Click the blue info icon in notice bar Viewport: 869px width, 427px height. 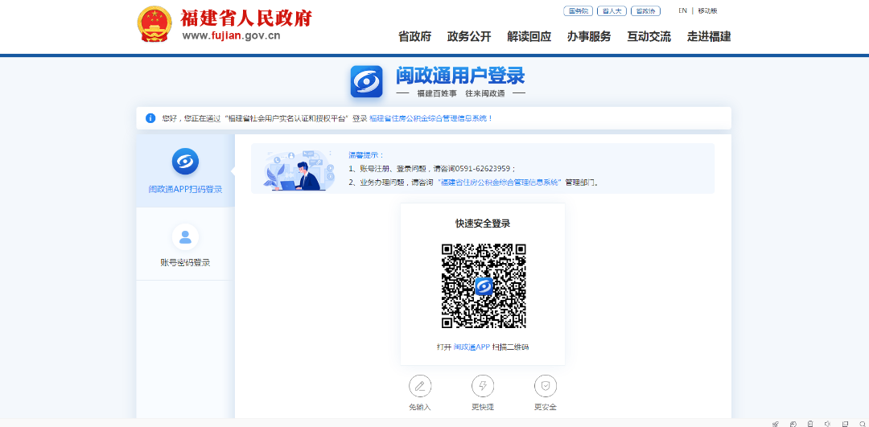(x=150, y=118)
